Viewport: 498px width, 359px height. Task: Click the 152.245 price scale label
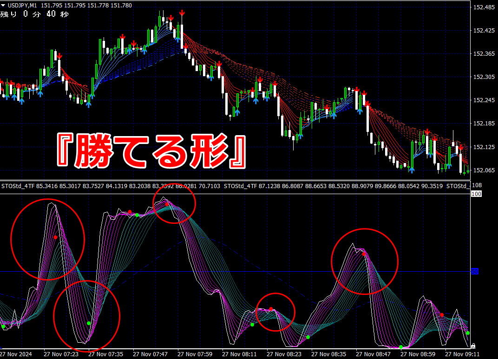(484, 100)
